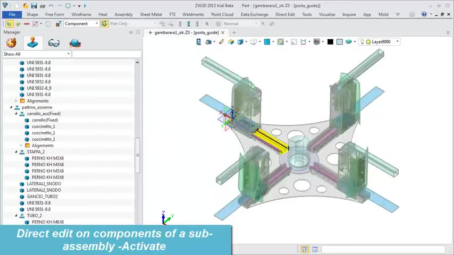Open the Assembly ribbon tab

tap(123, 14)
